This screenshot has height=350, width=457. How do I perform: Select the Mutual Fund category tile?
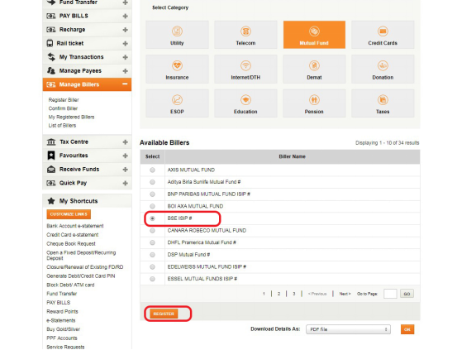pyautogui.click(x=314, y=35)
